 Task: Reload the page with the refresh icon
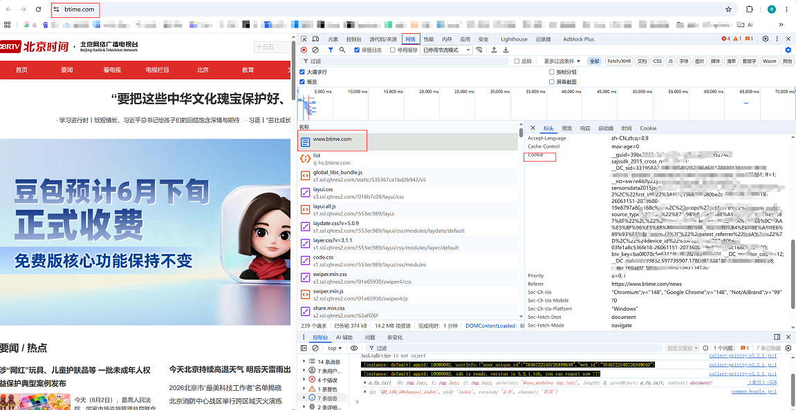(x=39, y=9)
